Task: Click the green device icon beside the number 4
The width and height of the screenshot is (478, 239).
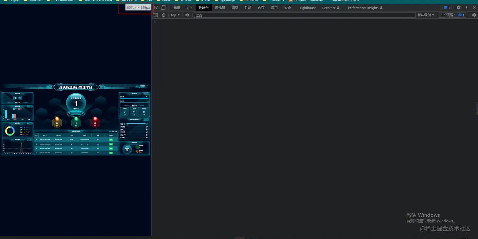Action: tap(137, 147)
